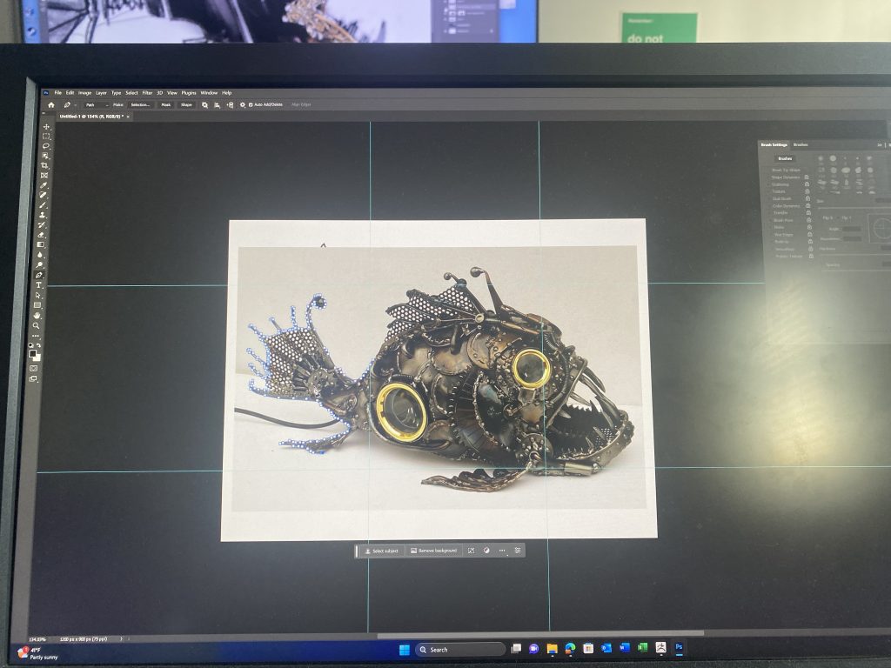Switch to the Brushes tab
This screenshot has height=668, width=891.
[801, 145]
